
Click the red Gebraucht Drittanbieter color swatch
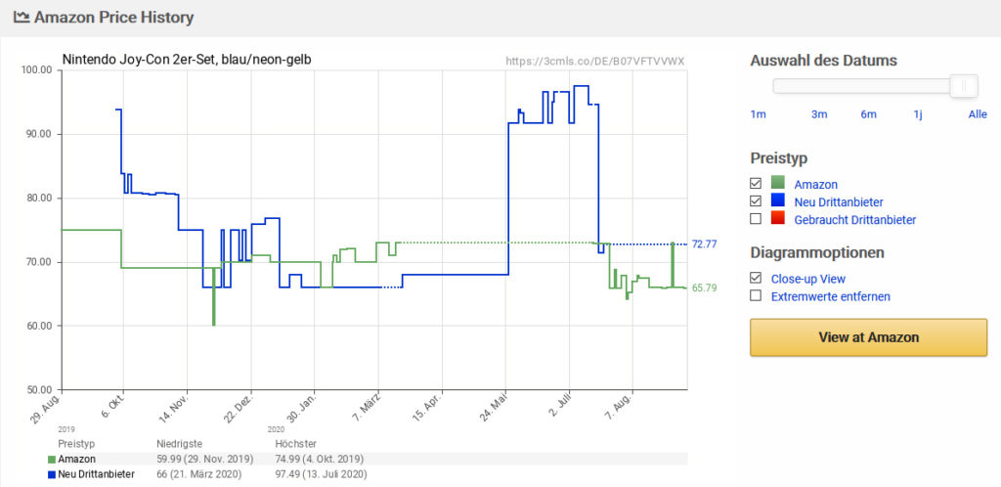777,219
